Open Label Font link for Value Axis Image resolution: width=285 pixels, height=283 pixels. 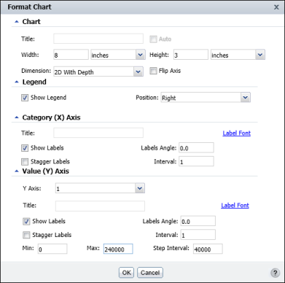tap(235, 205)
